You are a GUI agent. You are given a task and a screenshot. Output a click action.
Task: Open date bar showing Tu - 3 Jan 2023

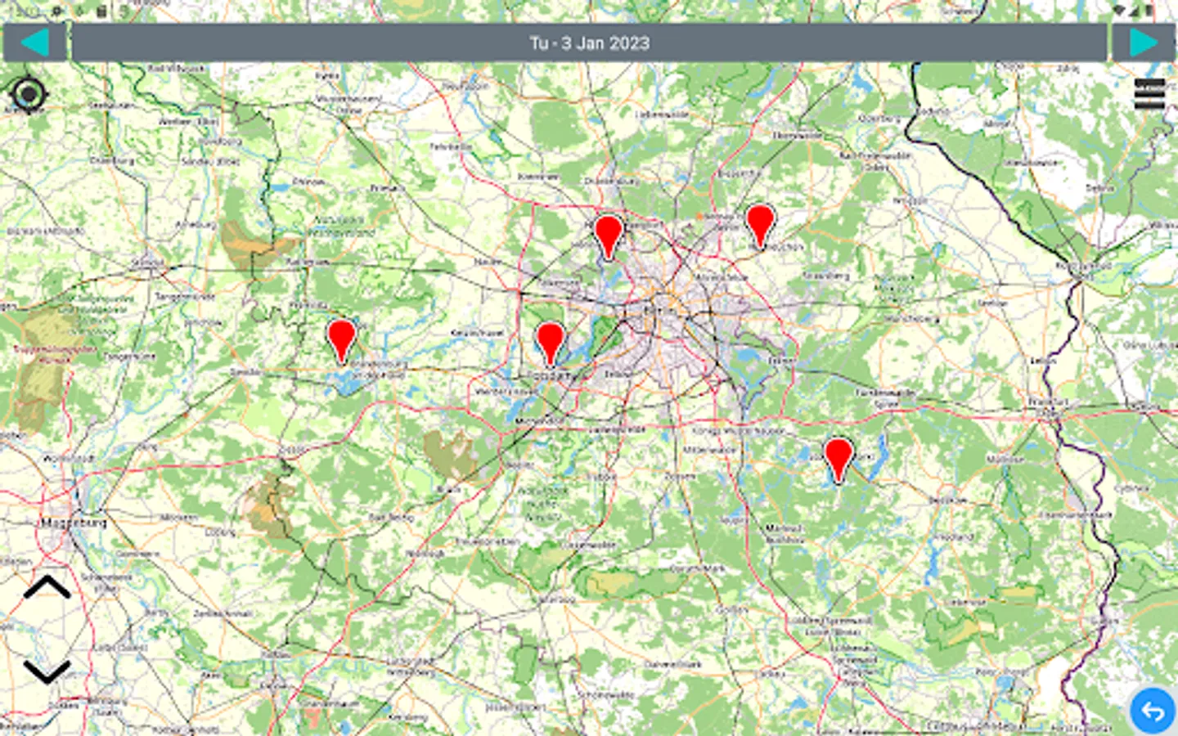589,43
